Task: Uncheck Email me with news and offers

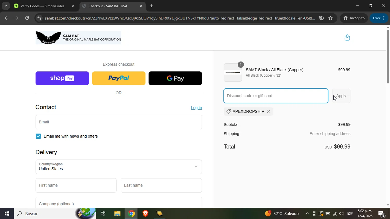Action: point(38,136)
